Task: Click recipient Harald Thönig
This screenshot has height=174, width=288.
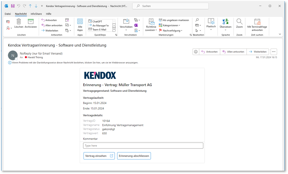Action: coord(35,57)
